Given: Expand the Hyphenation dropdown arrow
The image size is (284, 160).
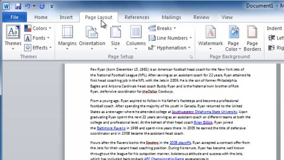Looking at the screenshot, I should (189, 48).
